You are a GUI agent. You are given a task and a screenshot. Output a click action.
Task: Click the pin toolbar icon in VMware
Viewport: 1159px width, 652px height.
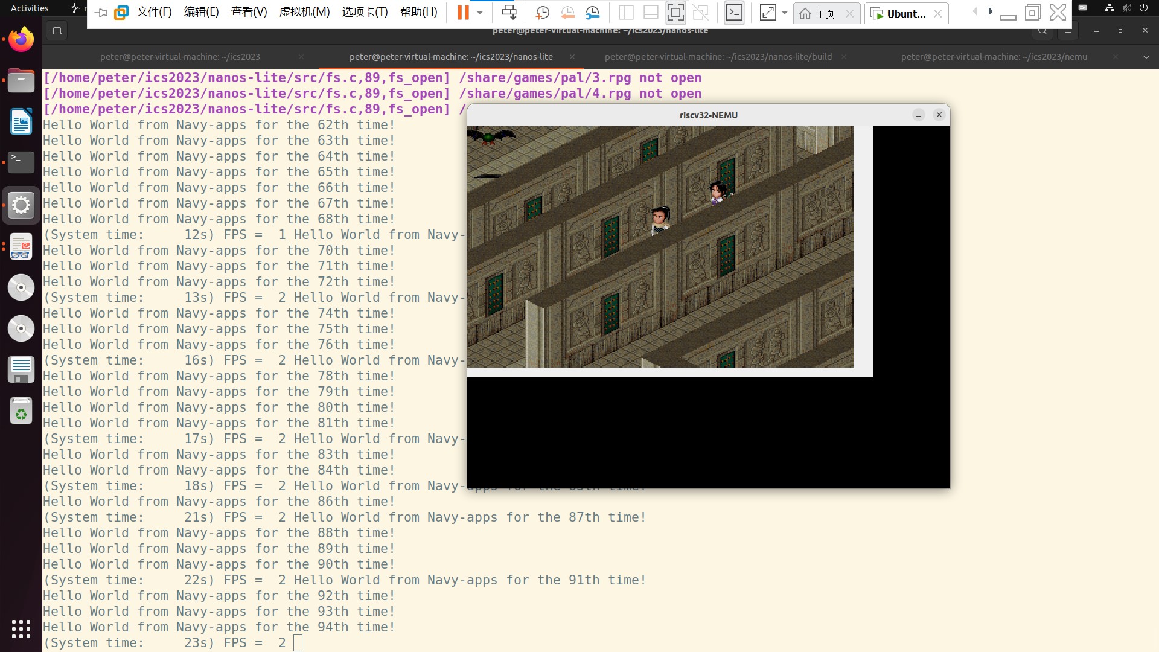pos(101,13)
